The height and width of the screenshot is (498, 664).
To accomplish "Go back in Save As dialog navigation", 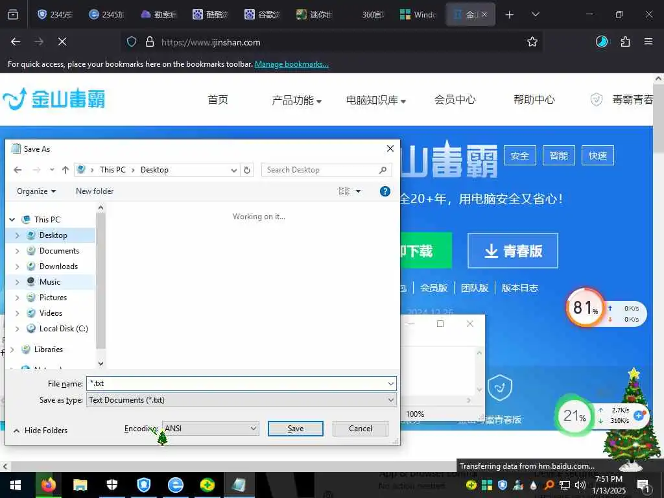I will click(x=18, y=170).
